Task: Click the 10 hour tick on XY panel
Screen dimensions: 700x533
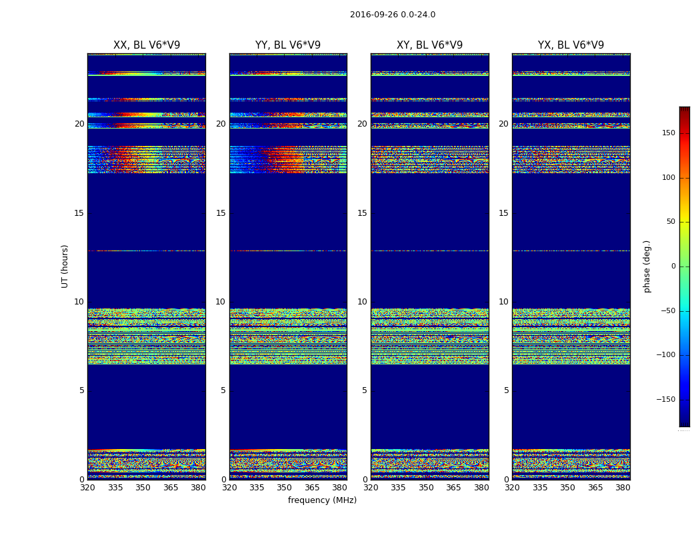Action: [363, 302]
